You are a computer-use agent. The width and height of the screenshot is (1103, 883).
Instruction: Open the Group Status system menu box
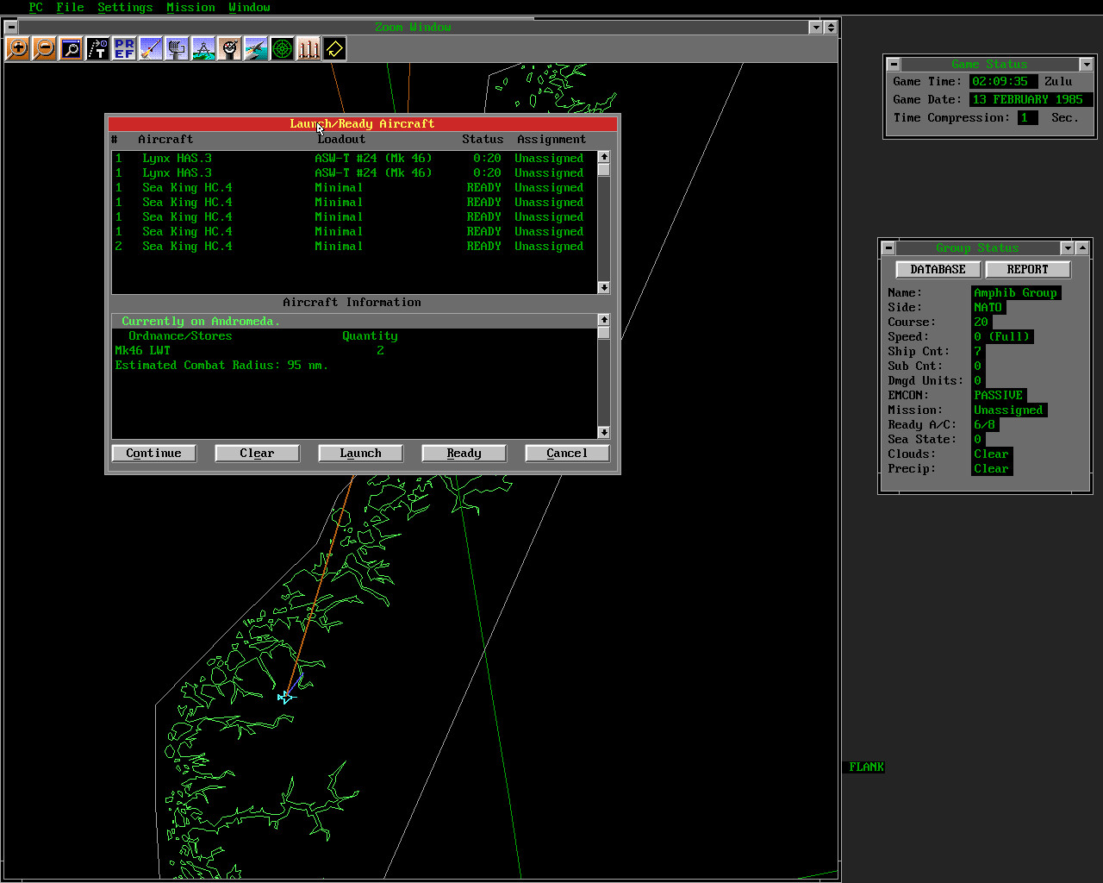(x=888, y=248)
